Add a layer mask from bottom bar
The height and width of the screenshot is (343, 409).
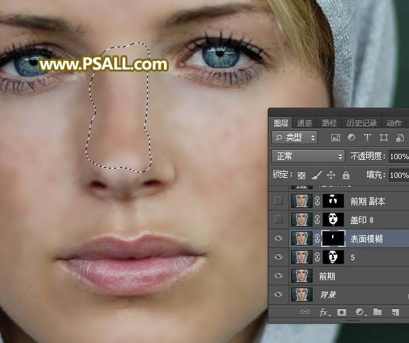click(x=341, y=312)
